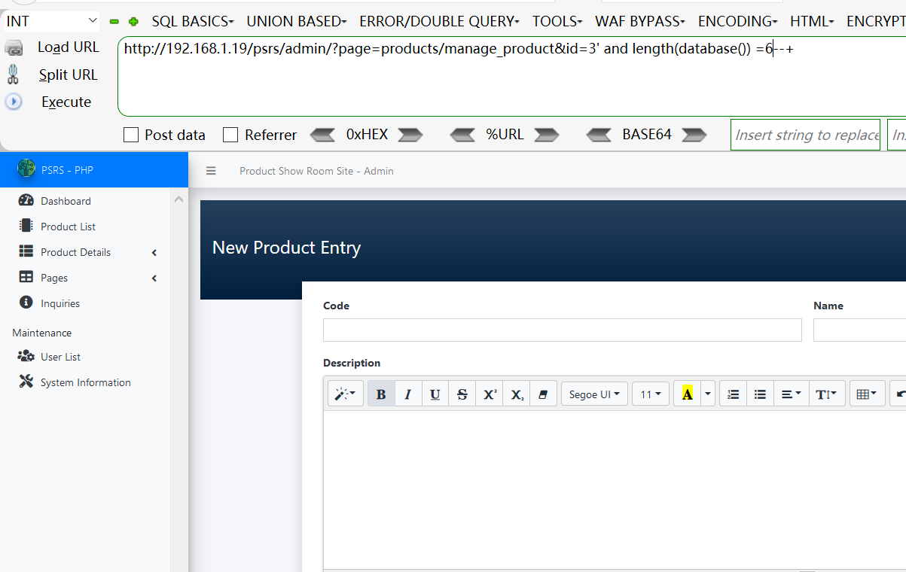The image size is (906, 572).
Task: Open the UNION BASED menu
Action: coord(297,22)
